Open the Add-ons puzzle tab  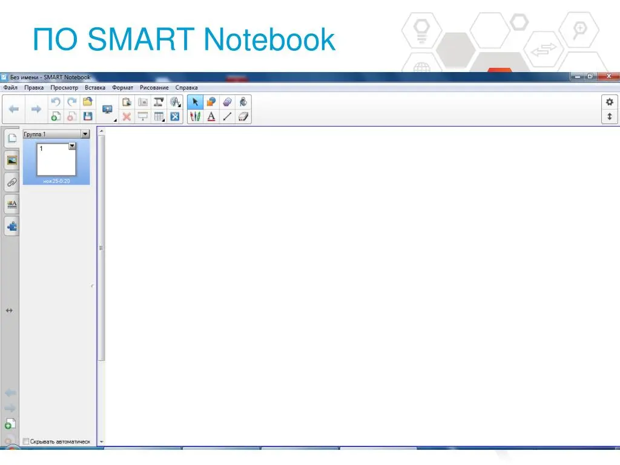click(x=12, y=226)
